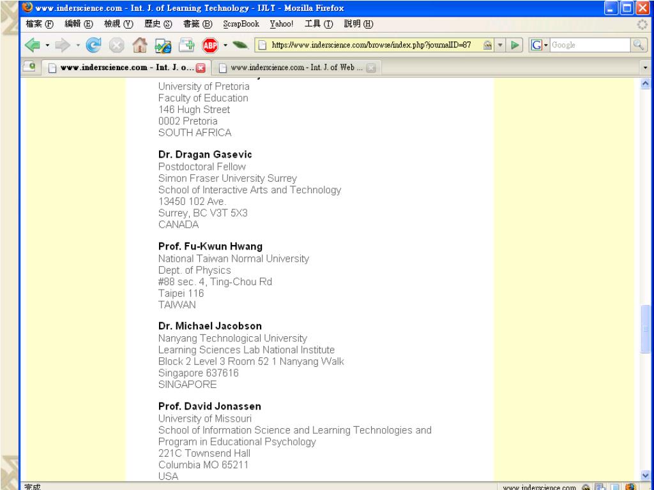654x490 pixels.
Task: Click the IE view page icon in toolbar
Action: [163, 45]
